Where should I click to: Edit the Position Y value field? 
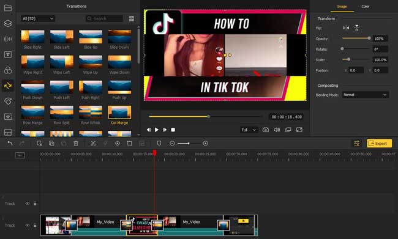click(380, 70)
